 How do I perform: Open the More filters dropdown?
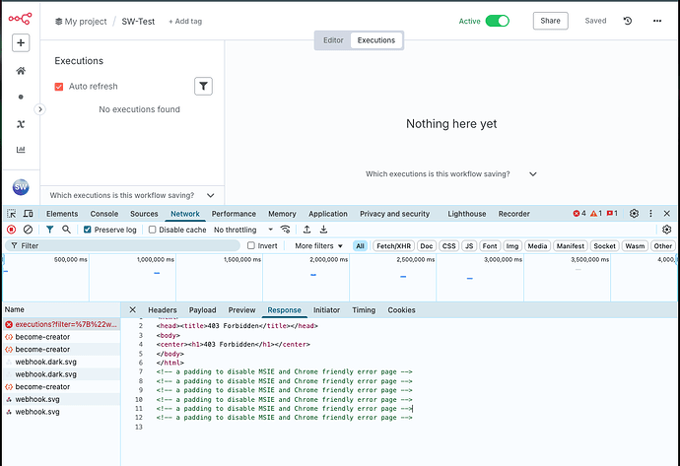[318, 245]
